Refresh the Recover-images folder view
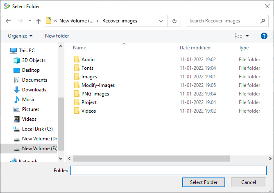Viewport: 274px width, 193px height. 174,21
